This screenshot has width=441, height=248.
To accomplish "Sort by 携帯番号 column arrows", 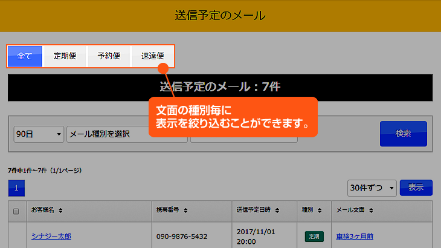I will click(x=187, y=210).
